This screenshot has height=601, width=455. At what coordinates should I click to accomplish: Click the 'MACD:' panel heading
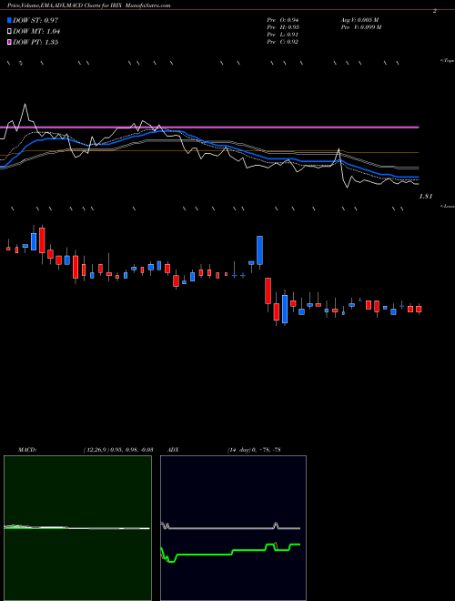tap(27, 450)
